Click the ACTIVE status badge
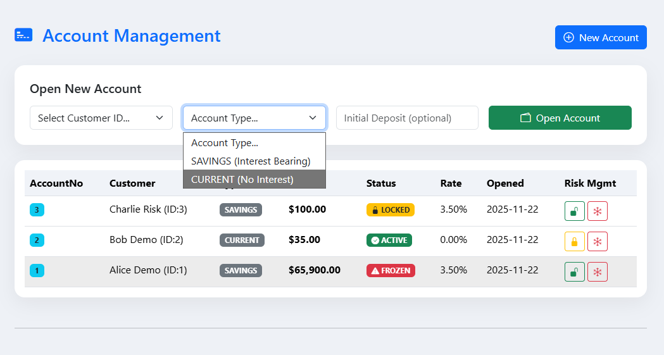This screenshot has height=355, width=664. click(x=389, y=240)
